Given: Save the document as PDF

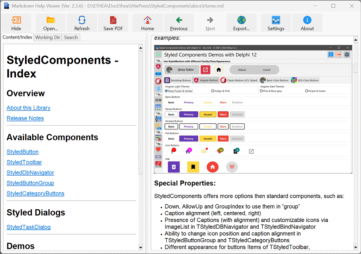Looking at the screenshot, I should tap(113, 23).
